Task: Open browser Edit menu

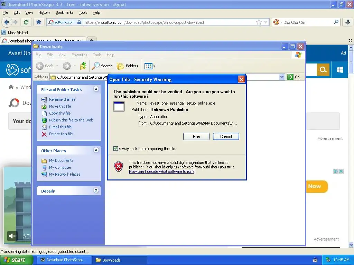Action: point(17,12)
